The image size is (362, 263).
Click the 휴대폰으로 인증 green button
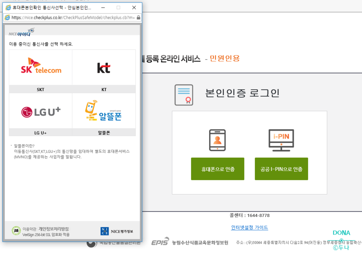coord(217,169)
